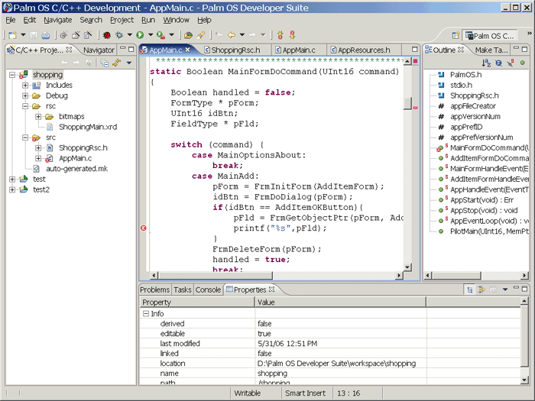Expand the test2 project

pyautogui.click(x=12, y=189)
